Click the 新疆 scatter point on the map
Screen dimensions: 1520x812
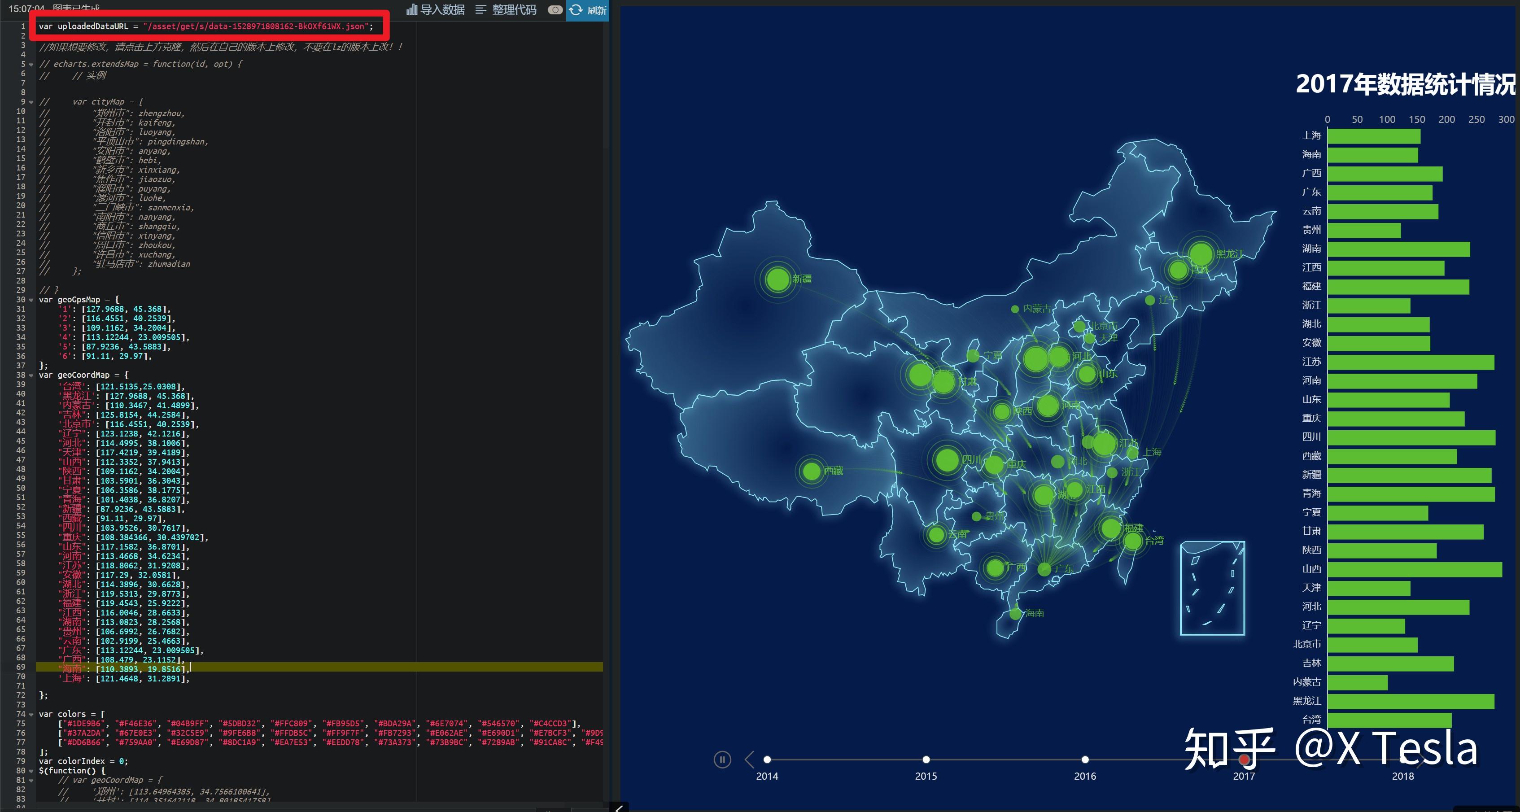click(x=777, y=279)
